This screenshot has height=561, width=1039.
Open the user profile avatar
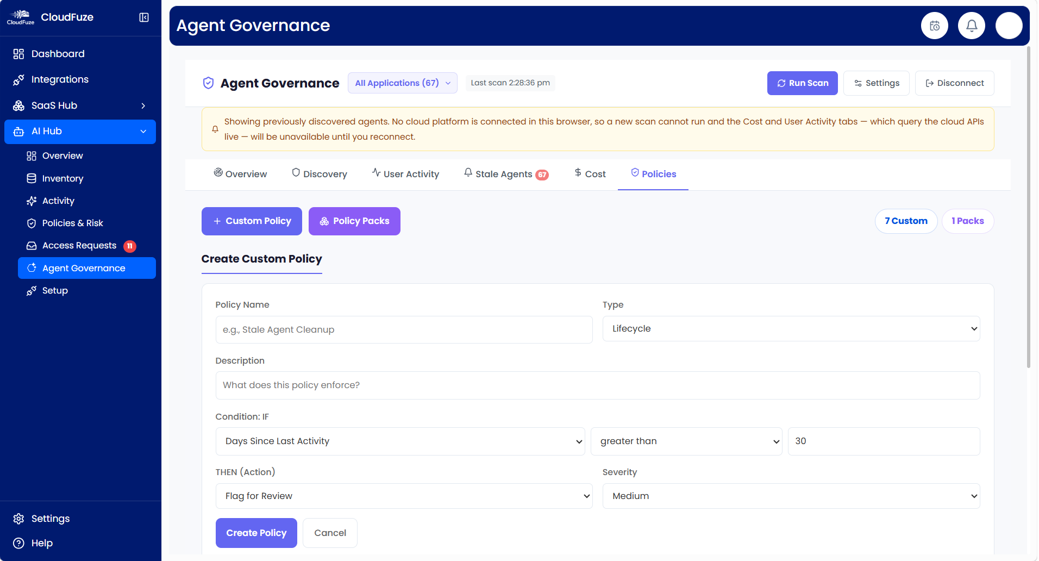point(1009,26)
